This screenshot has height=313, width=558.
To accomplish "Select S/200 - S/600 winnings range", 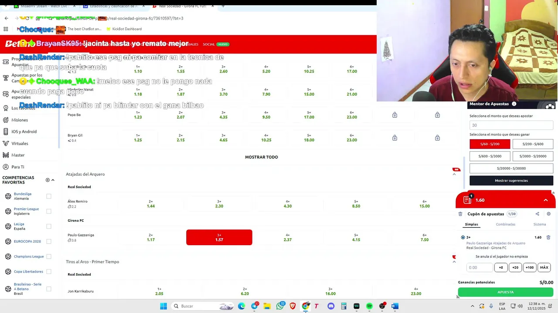I will pyautogui.click(x=533, y=144).
